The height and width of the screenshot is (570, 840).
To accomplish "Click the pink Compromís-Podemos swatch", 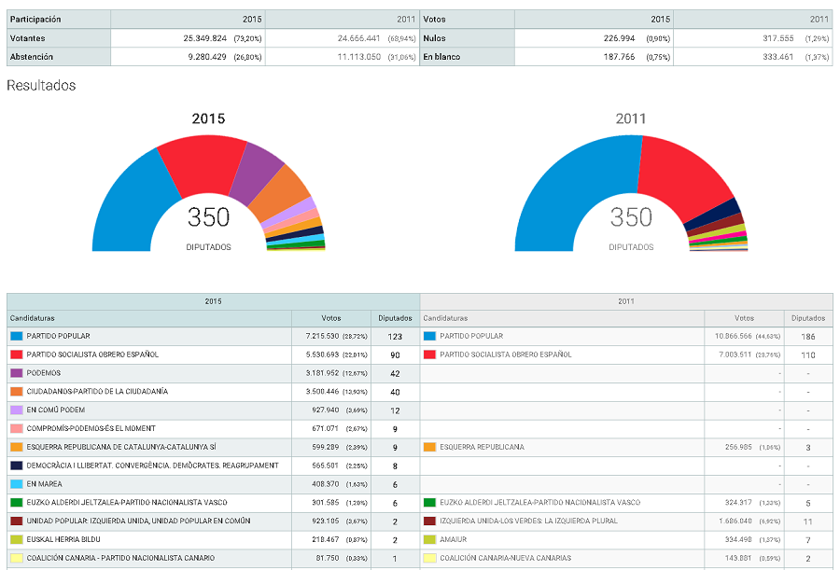I will point(17,428).
